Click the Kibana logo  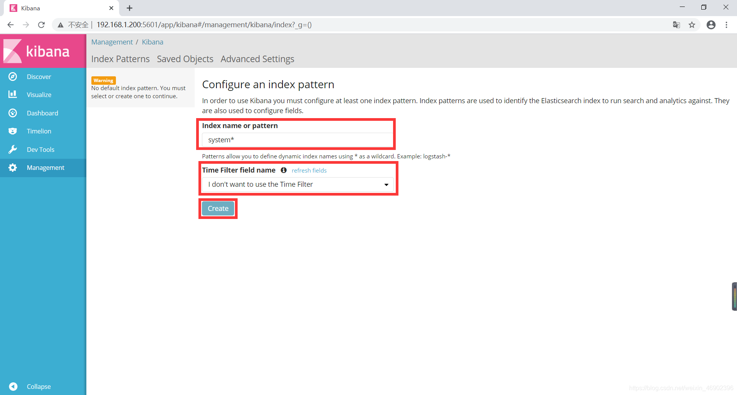pos(37,51)
